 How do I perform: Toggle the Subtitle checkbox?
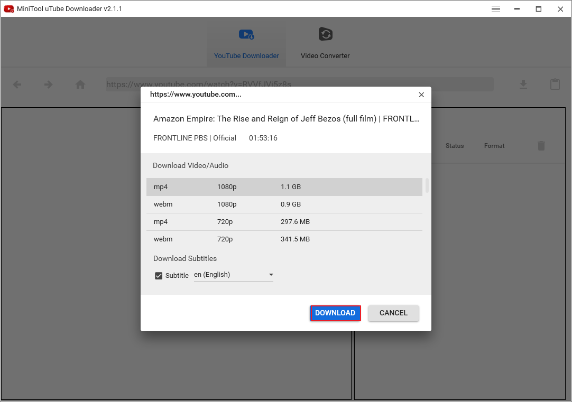(x=159, y=276)
